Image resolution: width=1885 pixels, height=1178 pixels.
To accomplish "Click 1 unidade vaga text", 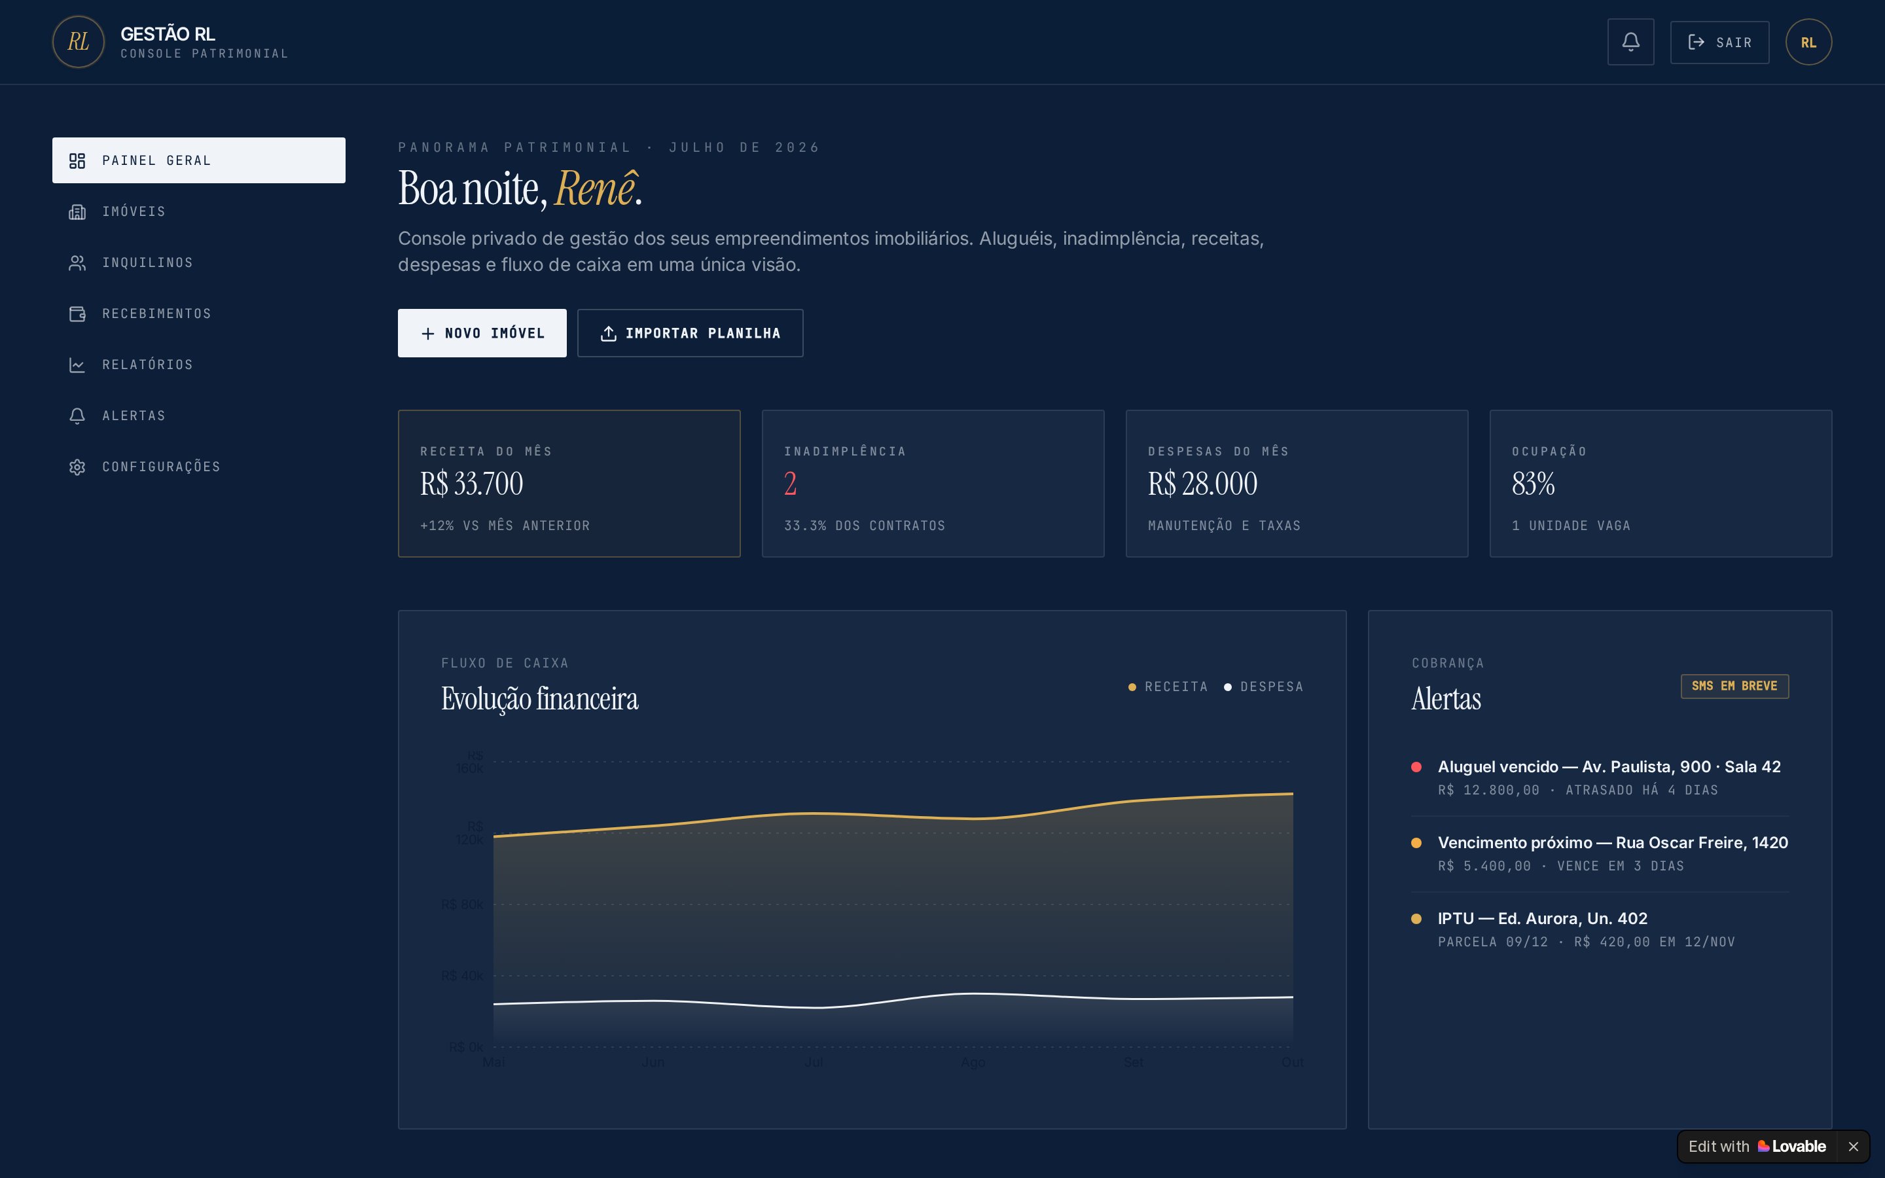I will (x=1570, y=526).
